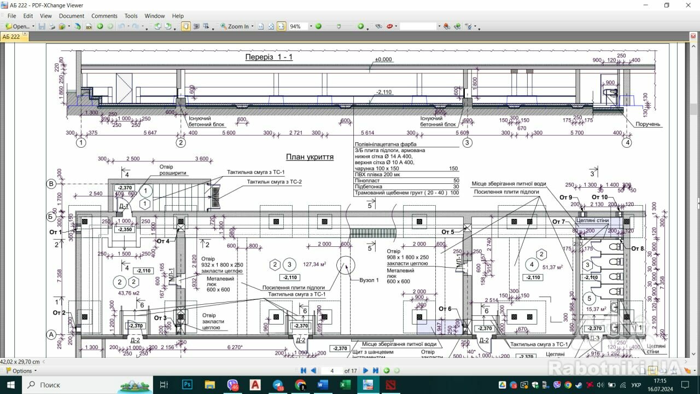700x394 pixels.
Task: Go to last page button
Action: 376,370
